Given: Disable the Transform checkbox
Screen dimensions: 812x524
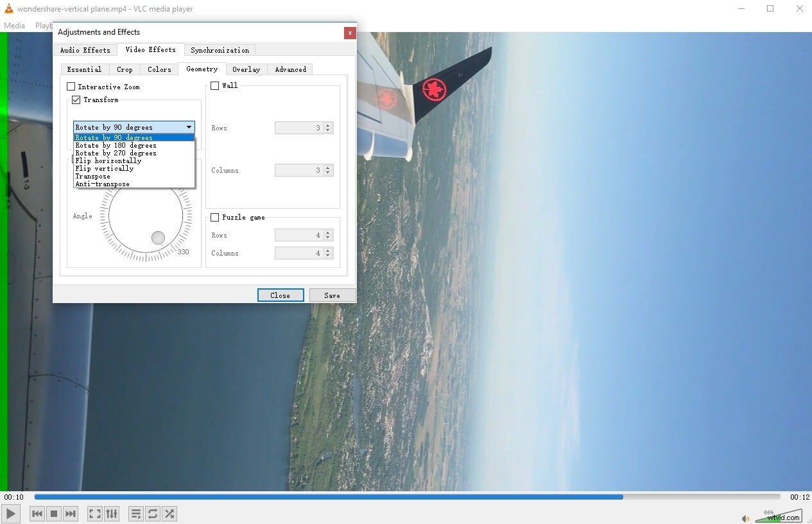Looking at the screenshot, I should click(x=76, y=100).
